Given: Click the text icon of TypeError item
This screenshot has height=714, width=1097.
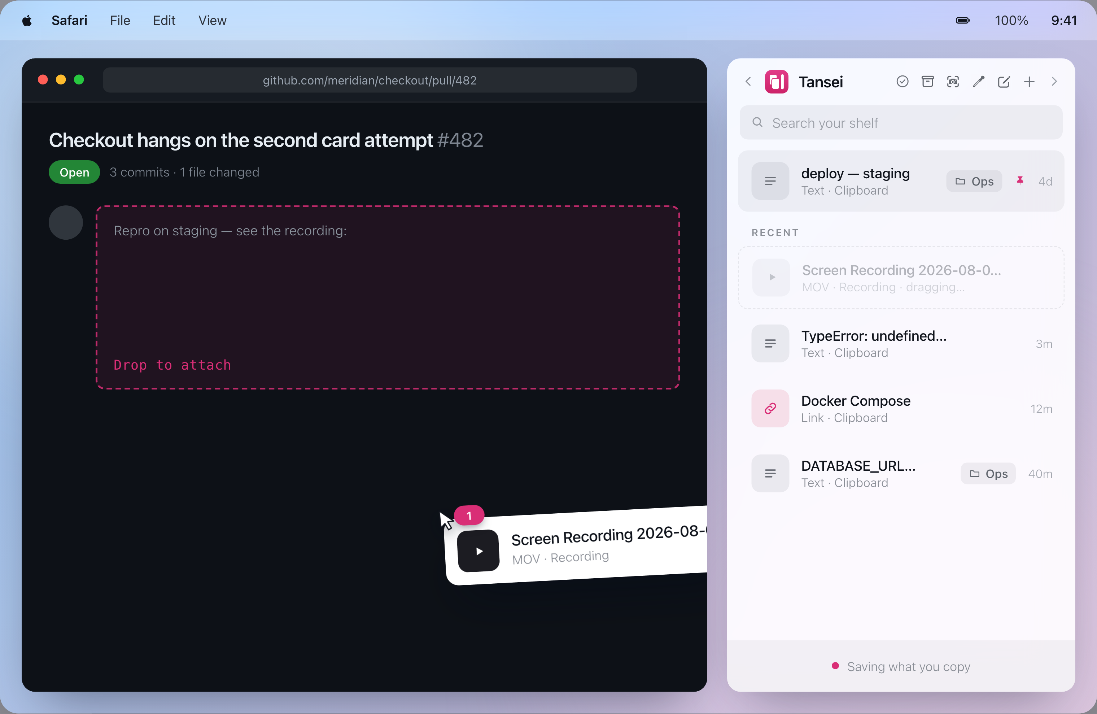Looking at the screenshot, I should (x=770, y=343).
